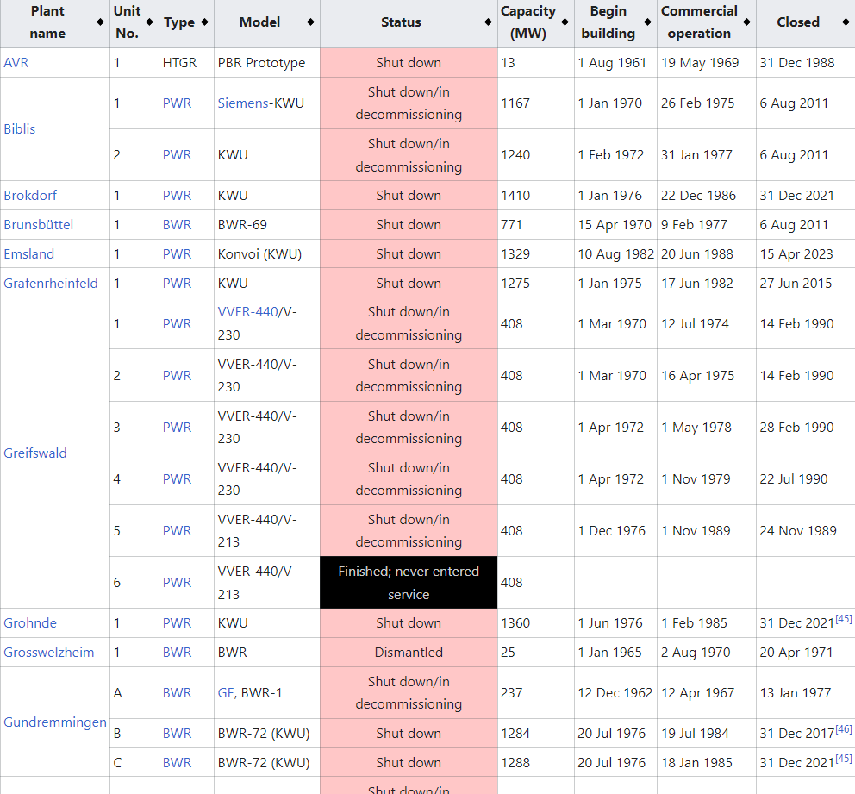Open PWR link in Greifswald unit 6 row
Image resolution: width=855 pixels, height=794 pixels.
click(x=178, y=583)
